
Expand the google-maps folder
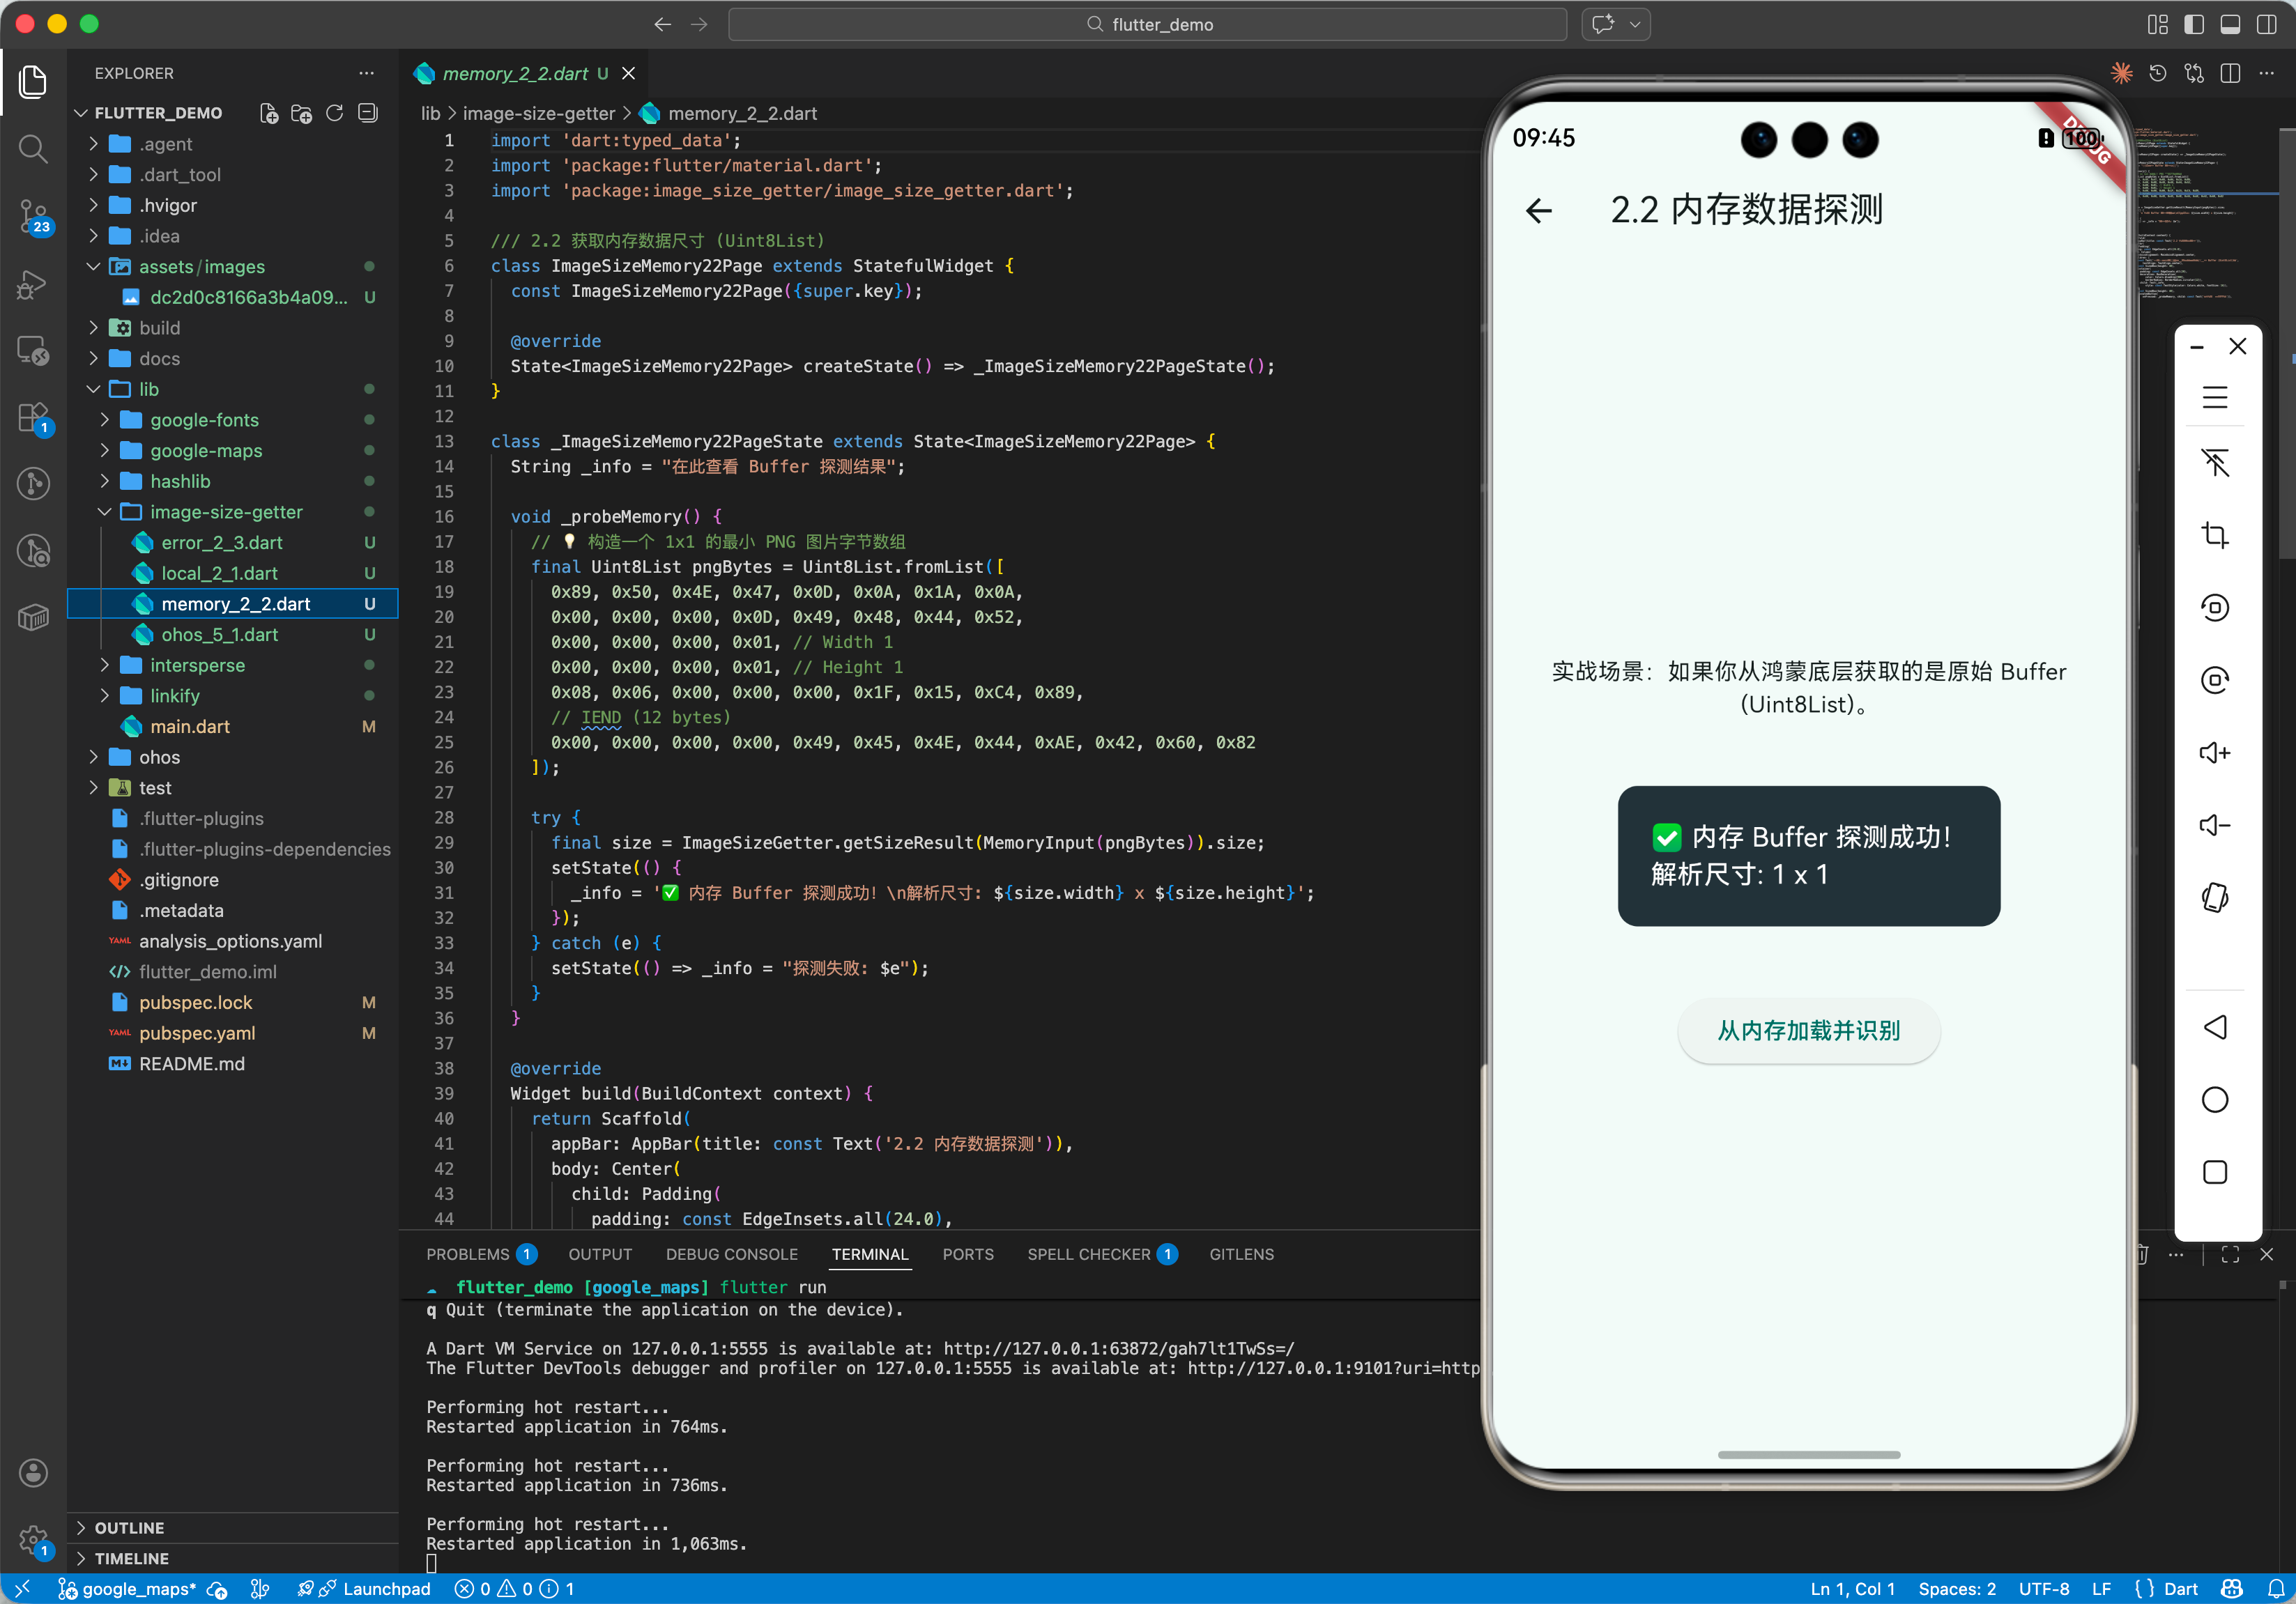[x=205, y=451]
